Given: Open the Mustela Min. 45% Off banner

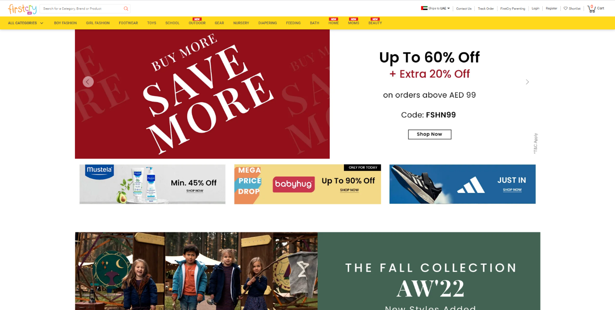Looking at the screenshot, I should click(152, 184).
